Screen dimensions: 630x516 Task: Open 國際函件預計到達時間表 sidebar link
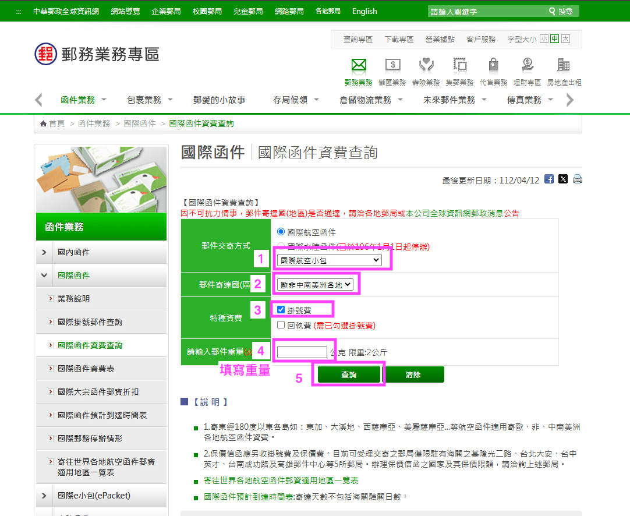pyautogui.click(x=102, y=415)
